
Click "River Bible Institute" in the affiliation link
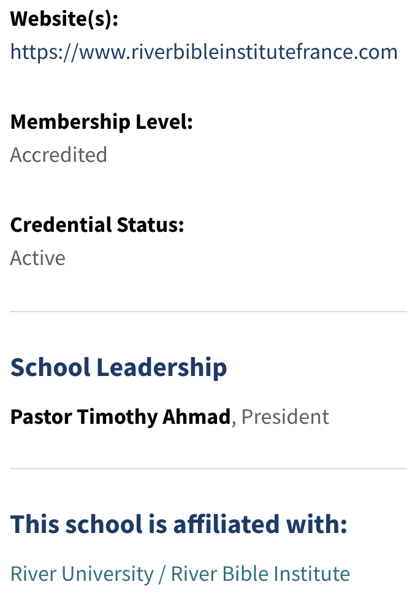coord(261,574)
